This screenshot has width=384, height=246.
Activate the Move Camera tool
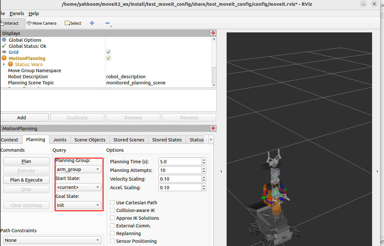tap(42, 23)
